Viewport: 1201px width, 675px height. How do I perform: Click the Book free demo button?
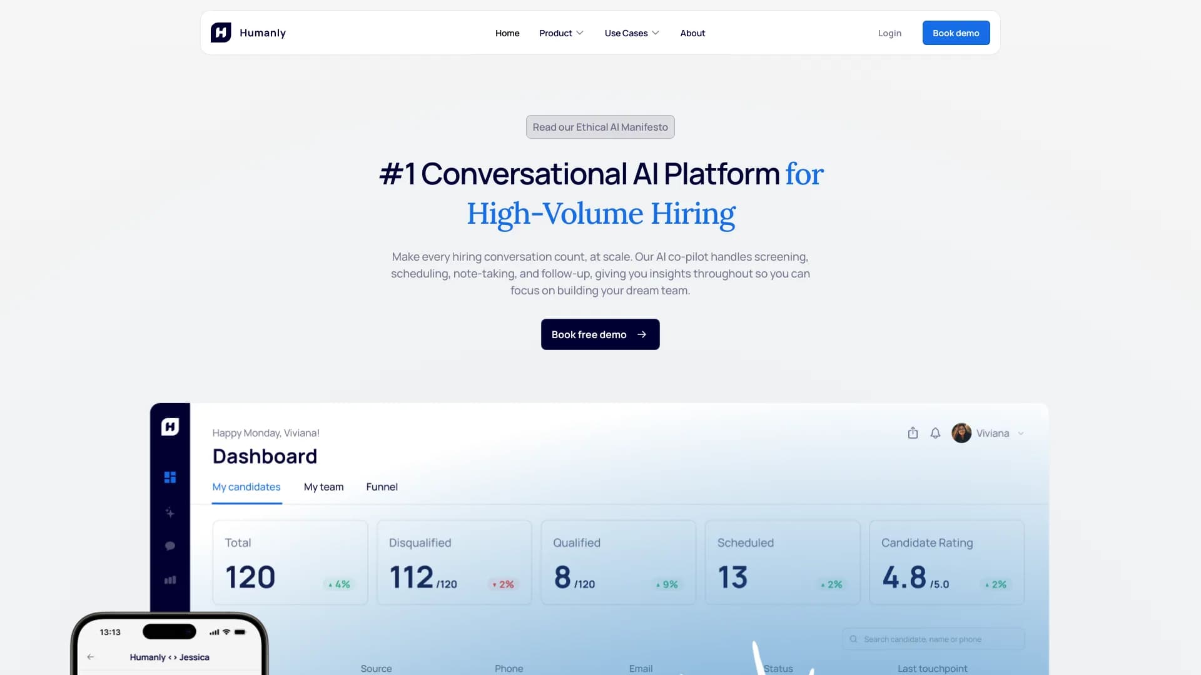(600, 334)
